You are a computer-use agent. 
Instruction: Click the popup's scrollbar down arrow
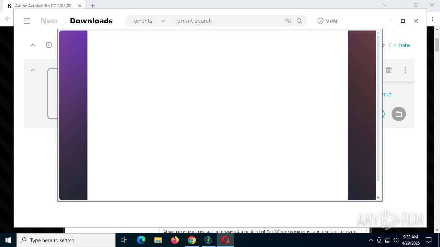[x=378, y=198]
